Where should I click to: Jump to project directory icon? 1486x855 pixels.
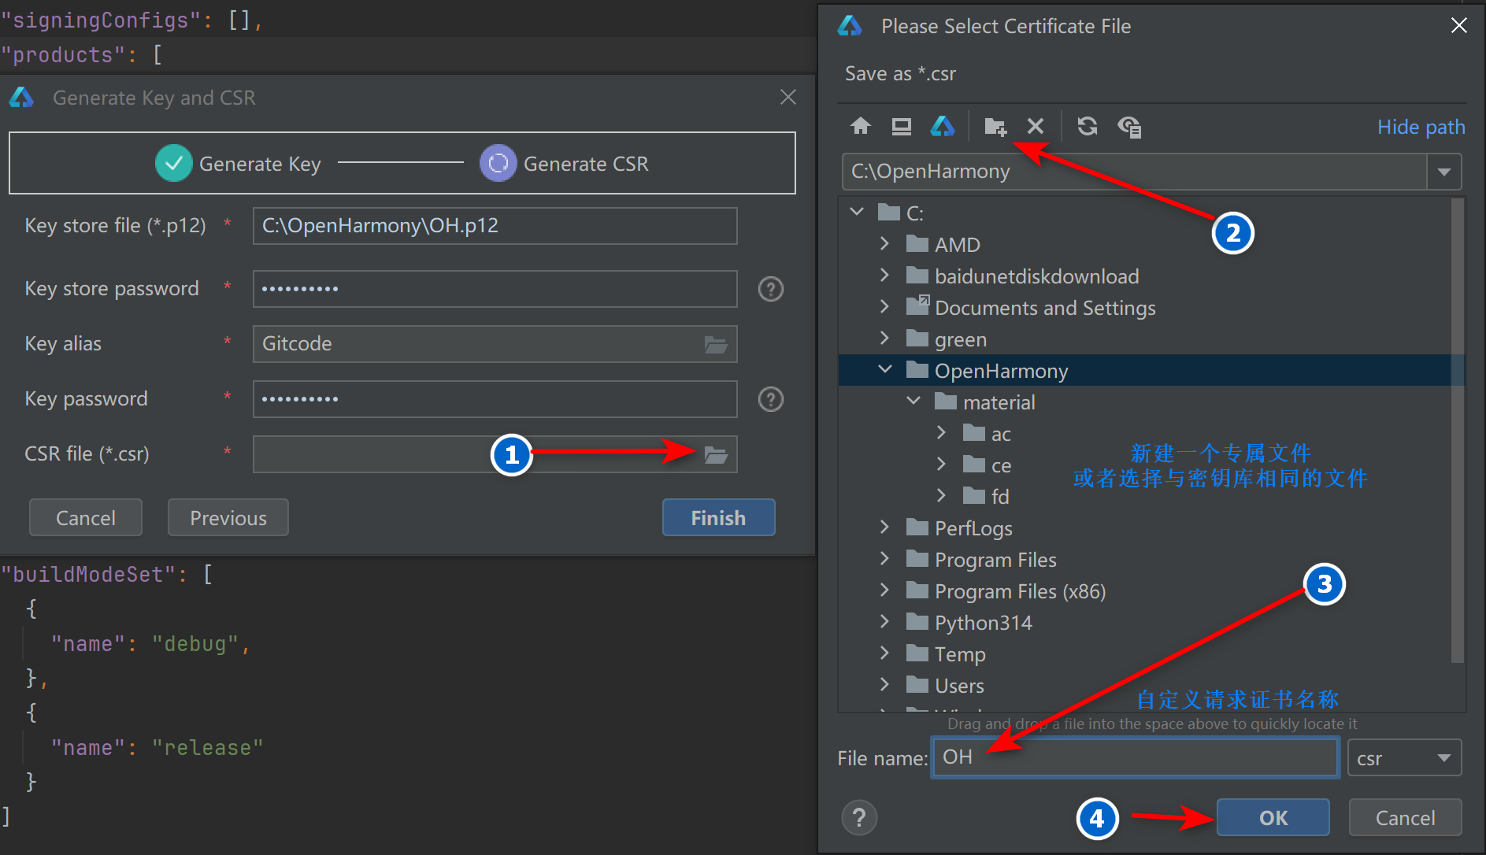coord(943,126)
